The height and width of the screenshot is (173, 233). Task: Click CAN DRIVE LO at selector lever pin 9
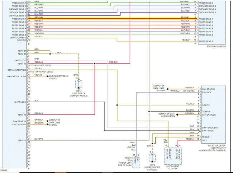click(x=209, y=115)
